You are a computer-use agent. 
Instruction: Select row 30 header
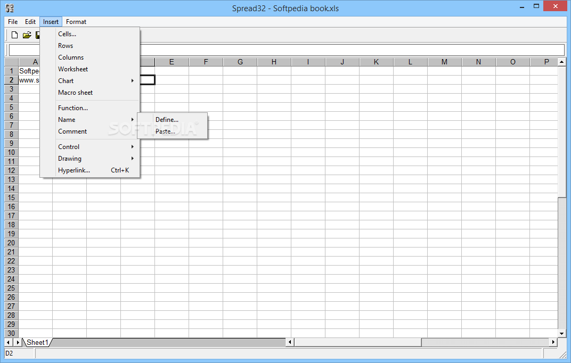(x=11, y=333)
